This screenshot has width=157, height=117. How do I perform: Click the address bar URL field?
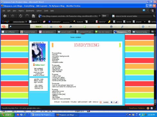pyautogui.click(x=70, y=16)
